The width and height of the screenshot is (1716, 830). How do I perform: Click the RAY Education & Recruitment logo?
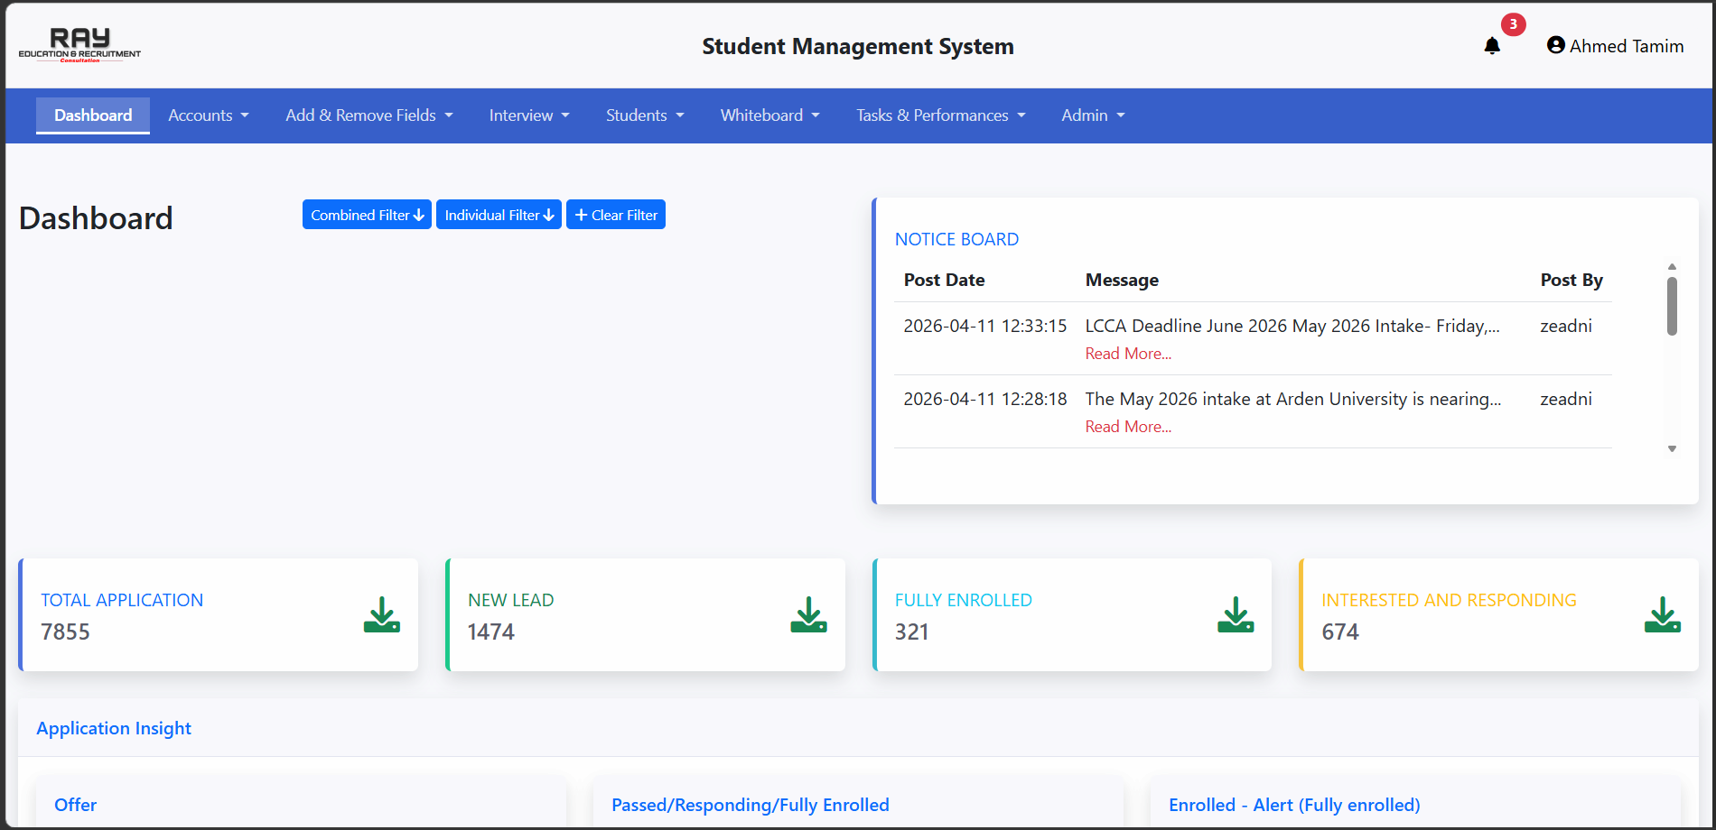(x=79, y=44)
